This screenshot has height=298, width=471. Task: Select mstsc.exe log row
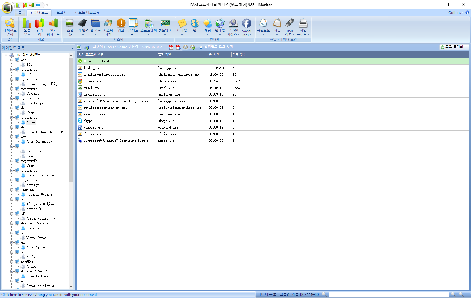273,141
